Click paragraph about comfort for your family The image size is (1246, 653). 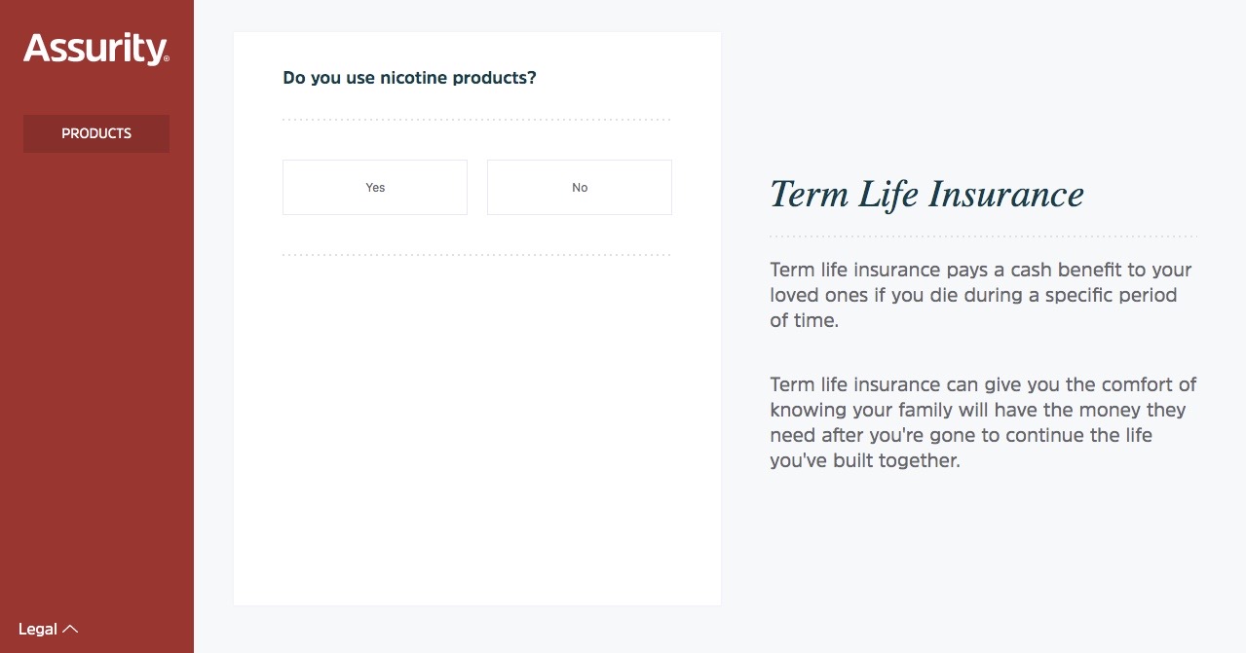983,422
